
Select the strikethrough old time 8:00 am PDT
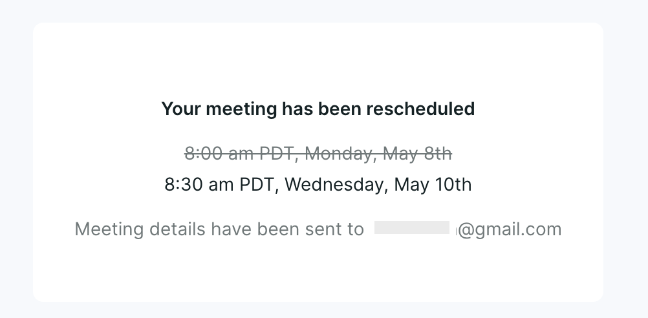[240, 154]
